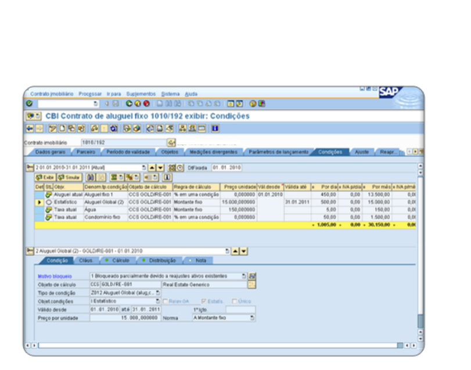Click the Exibir button
471x370 pixels.
click(45, 178)
